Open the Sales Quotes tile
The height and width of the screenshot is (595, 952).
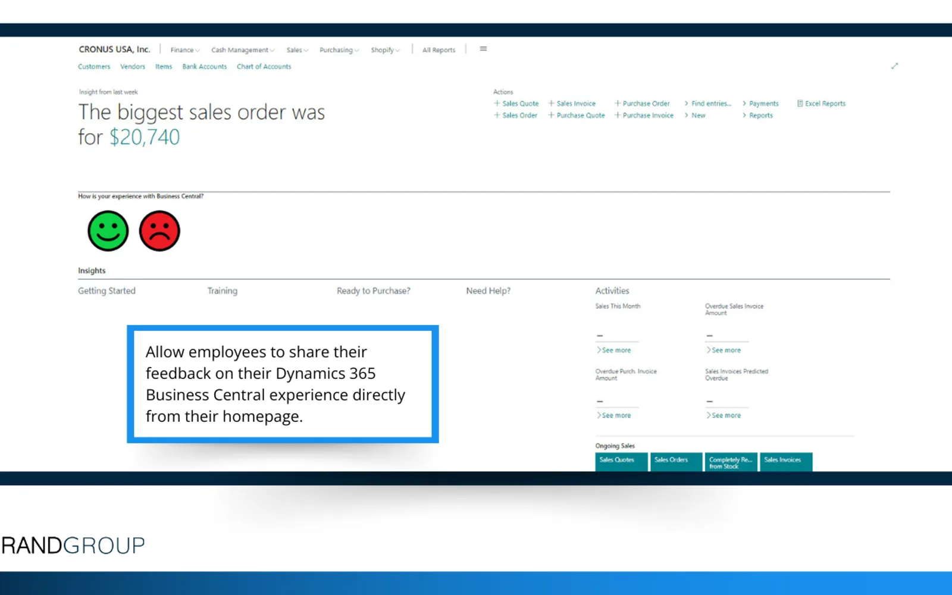click(x=621, y=462)
